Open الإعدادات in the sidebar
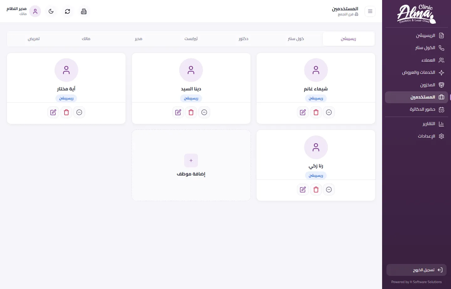The height and width of the screenshot is (289, 451). coord(417,136)
